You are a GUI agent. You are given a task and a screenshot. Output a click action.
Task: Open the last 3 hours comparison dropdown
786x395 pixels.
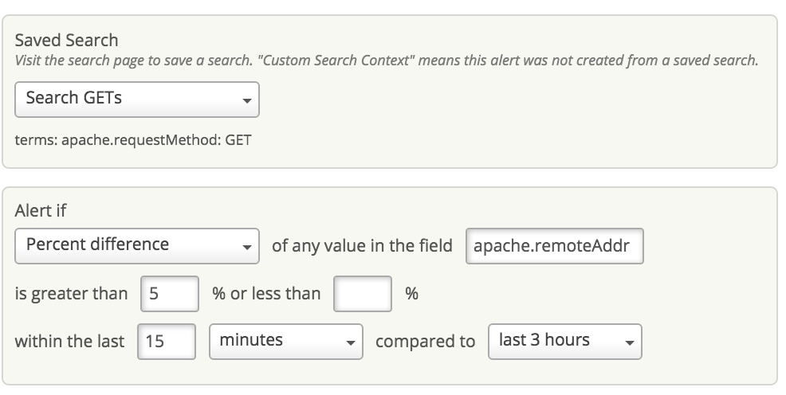(x=564, y=341)
